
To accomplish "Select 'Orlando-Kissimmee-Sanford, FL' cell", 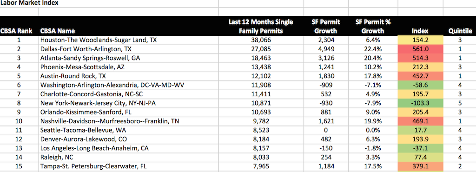I will (x=129, y=112).
